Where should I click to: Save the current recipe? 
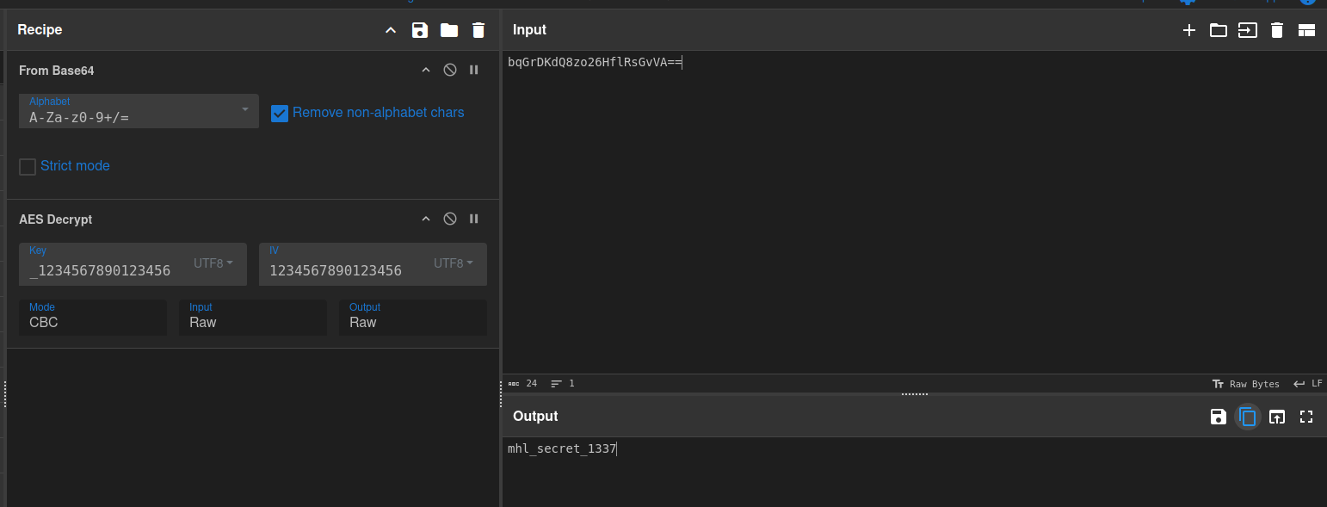click(420, 30)
